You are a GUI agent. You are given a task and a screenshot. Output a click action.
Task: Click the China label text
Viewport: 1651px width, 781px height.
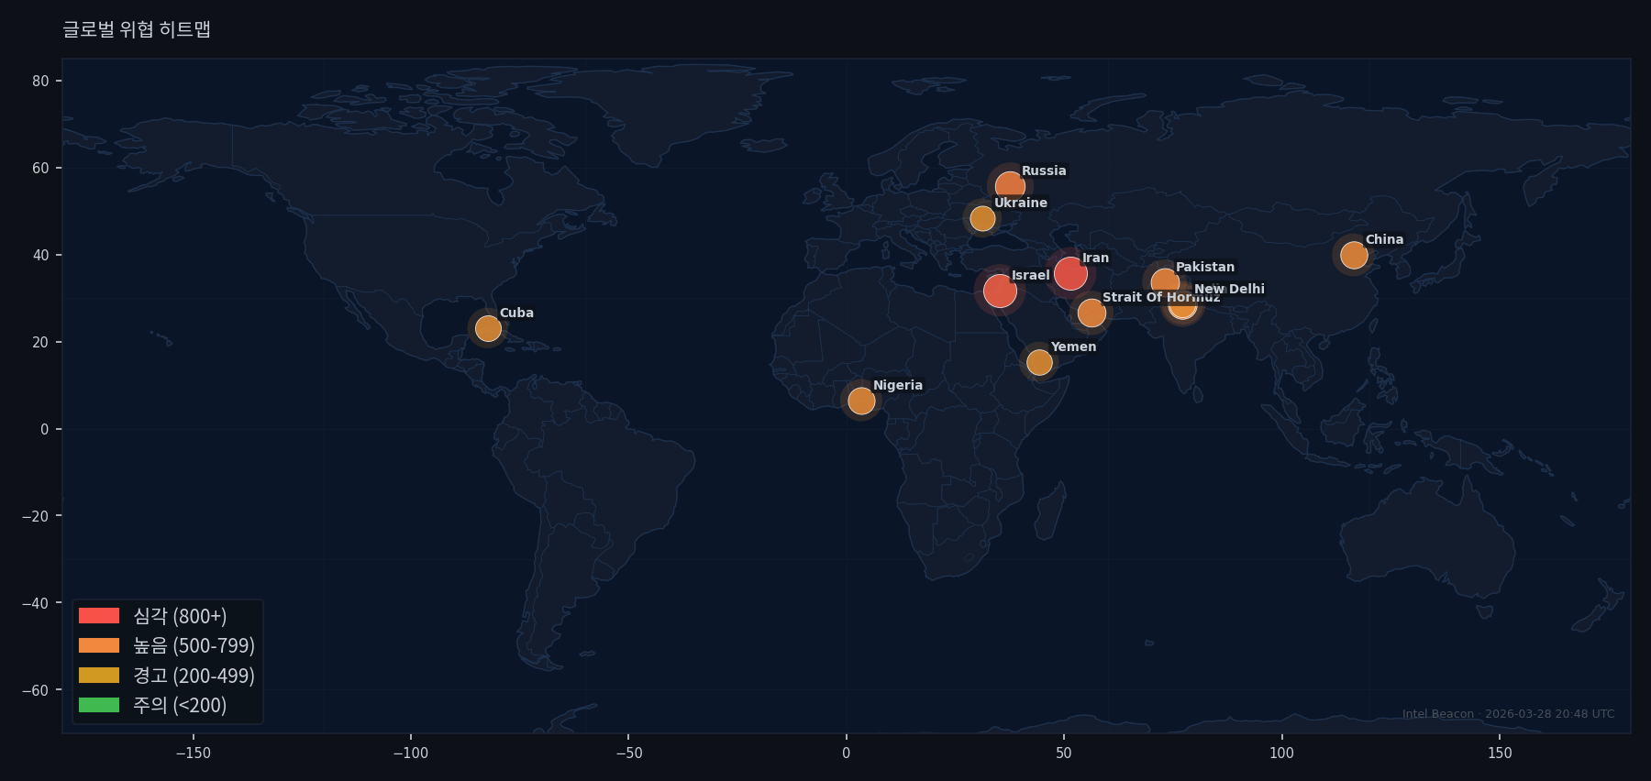[x=1384, y=239]
